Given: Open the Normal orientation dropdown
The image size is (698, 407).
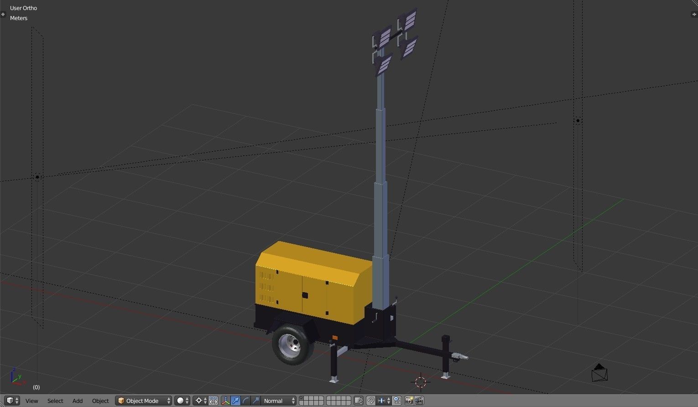Looking at the screenshot, I should click(x=279, y=401).
